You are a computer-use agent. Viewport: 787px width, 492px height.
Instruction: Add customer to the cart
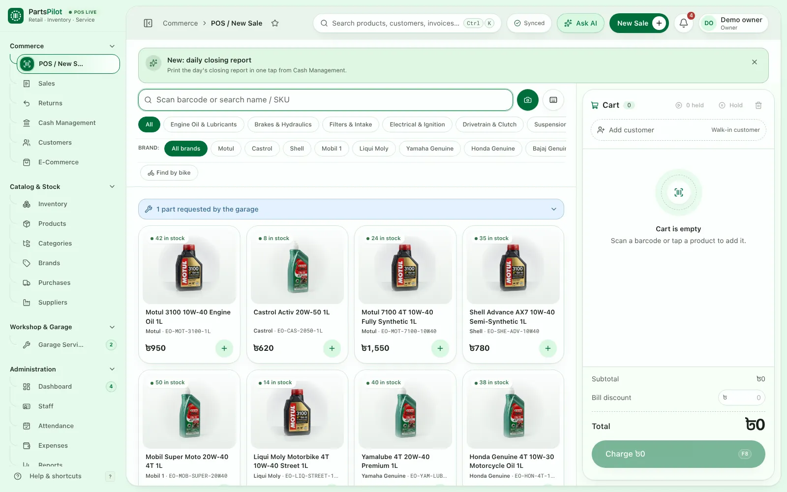pos(678,130)
